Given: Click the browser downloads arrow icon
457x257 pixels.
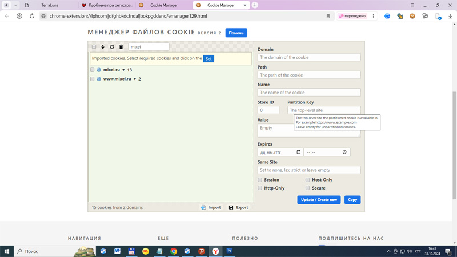Looking at the screenshot, I should tap(450, 16).
